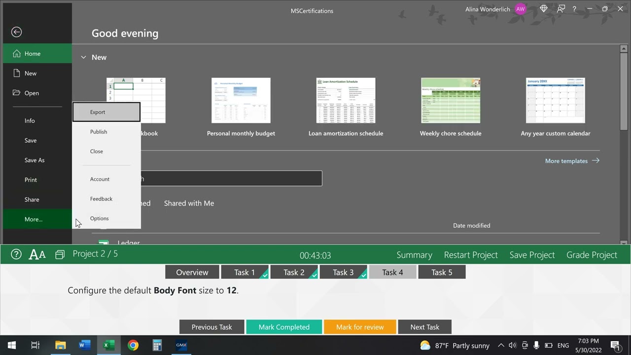Screen dimensions: 631x355
Task: Select Feedback in the flyout menu
Action: 106,199
